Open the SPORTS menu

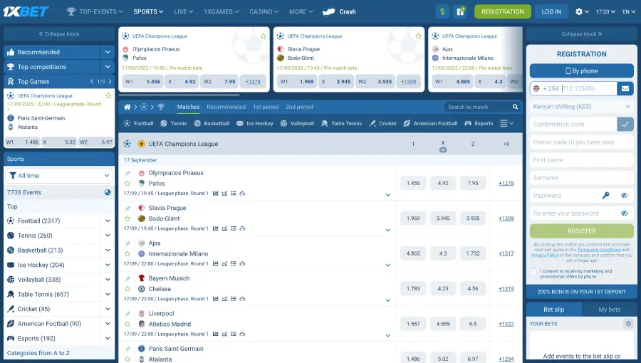pos(148,11)
